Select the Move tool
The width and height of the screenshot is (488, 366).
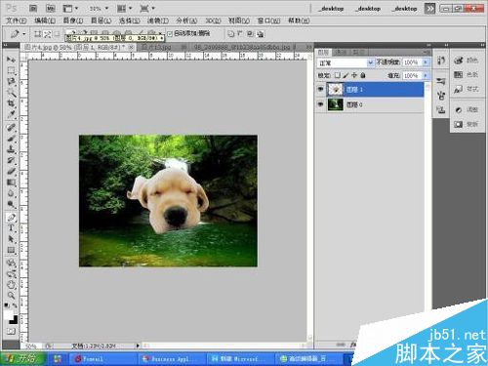tap(11, 60)
